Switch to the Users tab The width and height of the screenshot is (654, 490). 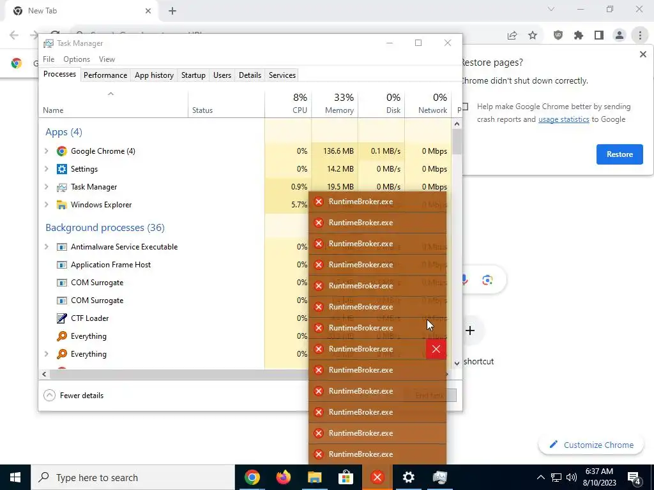point(222,75)
